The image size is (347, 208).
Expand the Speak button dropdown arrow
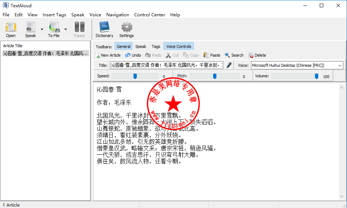[42, 29]
